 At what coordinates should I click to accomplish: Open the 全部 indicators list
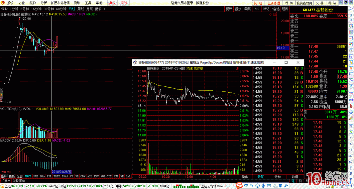click(20, 176)
